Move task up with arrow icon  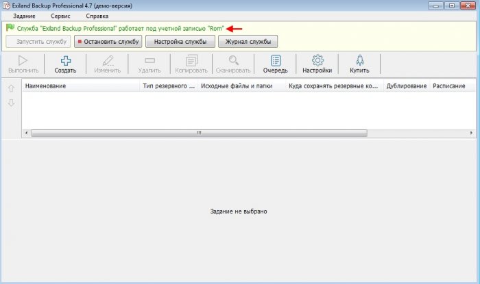(10, 89)
